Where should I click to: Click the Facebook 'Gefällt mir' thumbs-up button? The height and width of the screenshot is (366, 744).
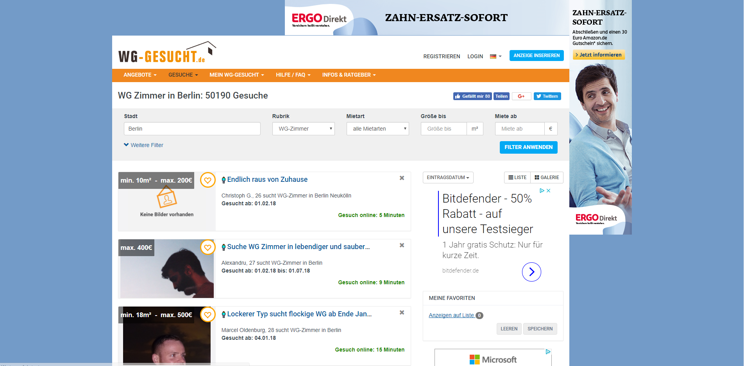(472, 96)
